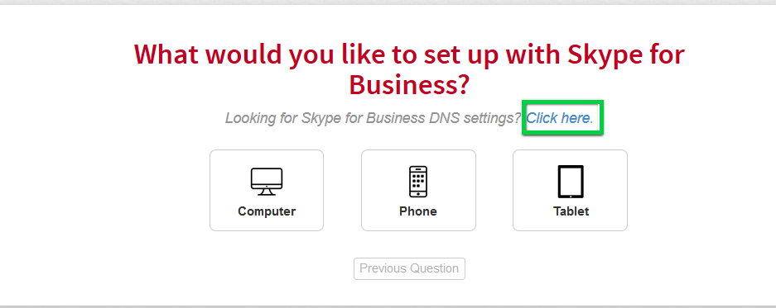Select the smartphone icon with keypad
The width and height of the screenshot is (776, 308).
(418, 182)
